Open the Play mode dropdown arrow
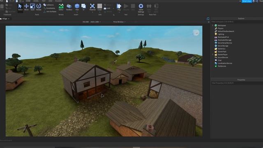Viewport: 263px width, 148px height. tap(119, 12)
